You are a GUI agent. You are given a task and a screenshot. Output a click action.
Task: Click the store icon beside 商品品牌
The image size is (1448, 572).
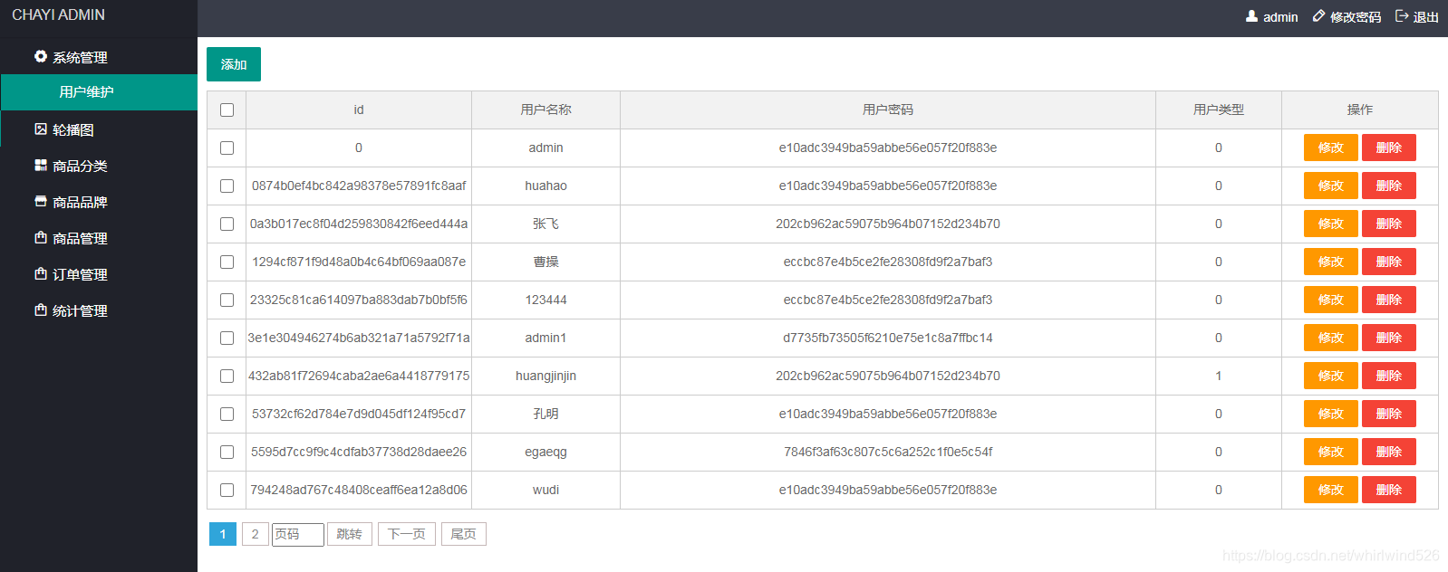point(41,201)
